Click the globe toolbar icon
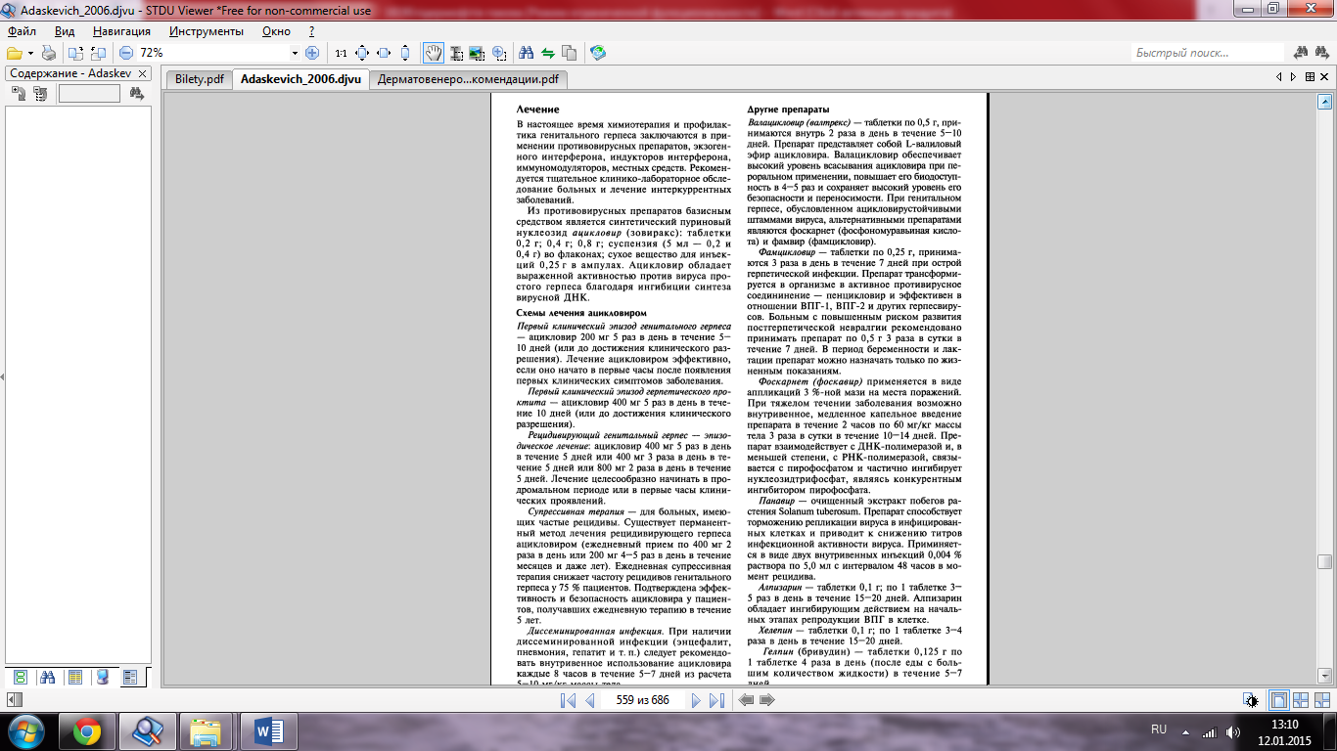The image size is (1337, 751). point(598,53)
